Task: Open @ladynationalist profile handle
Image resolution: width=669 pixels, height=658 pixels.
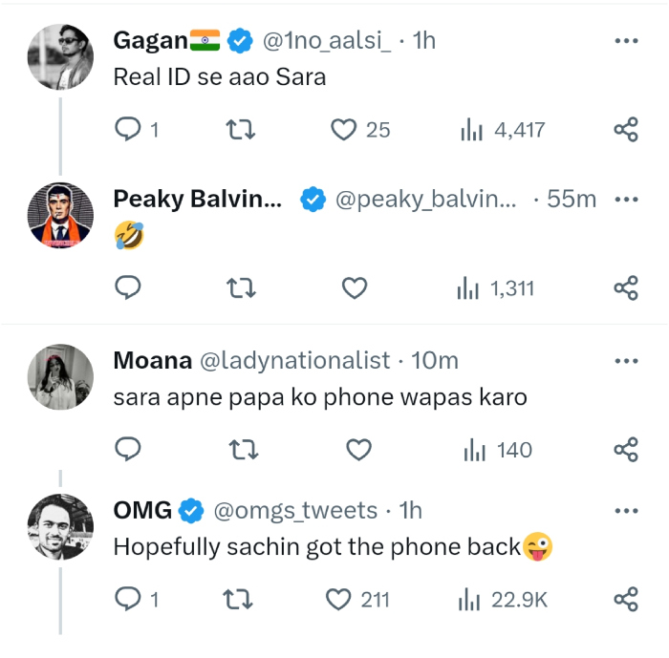Action: point(294,360)
